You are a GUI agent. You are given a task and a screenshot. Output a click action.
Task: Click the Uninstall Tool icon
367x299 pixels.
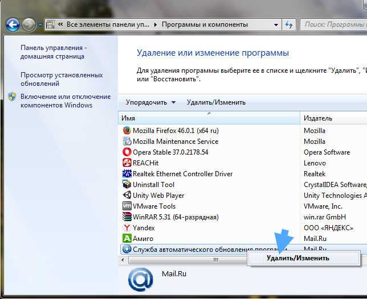tap(127, 184)
